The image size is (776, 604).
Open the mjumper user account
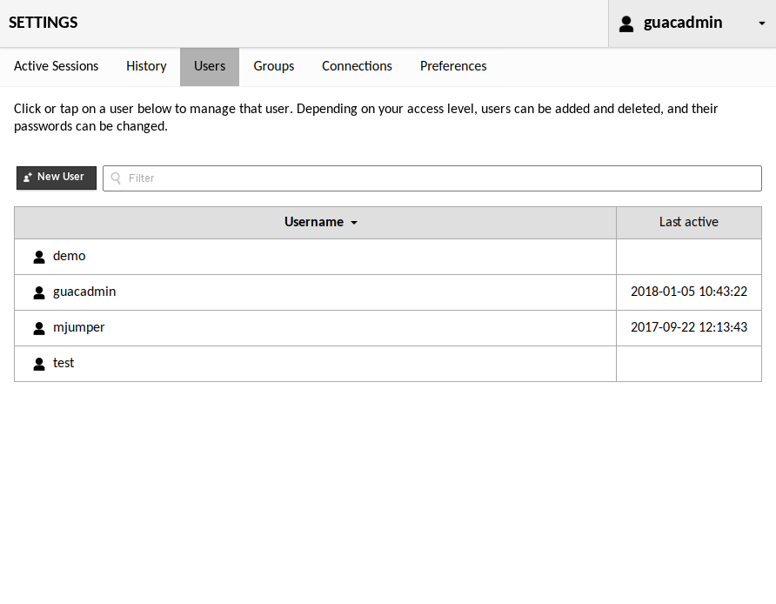(x=79, y=327)
